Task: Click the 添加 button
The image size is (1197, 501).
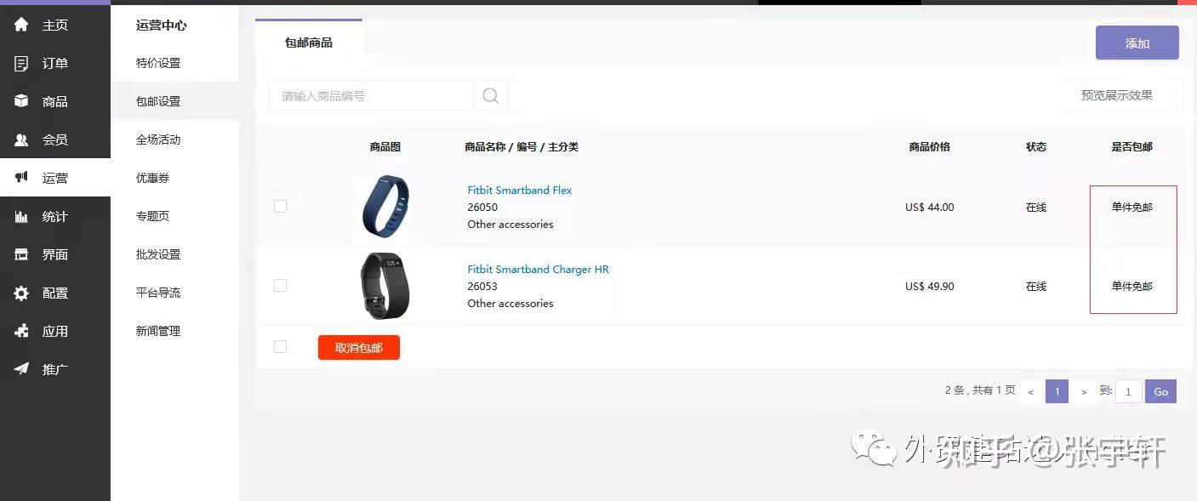Action: 1137,43
